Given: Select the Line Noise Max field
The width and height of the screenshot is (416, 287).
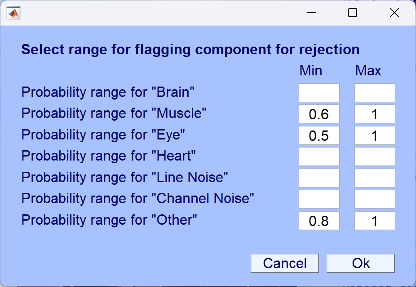Looking at the screenshot, I should tap(375, 178).
